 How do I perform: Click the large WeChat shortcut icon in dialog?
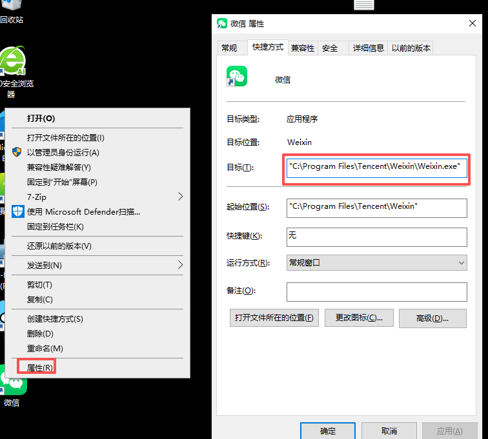pyautogui.click(x=237, y=76)
